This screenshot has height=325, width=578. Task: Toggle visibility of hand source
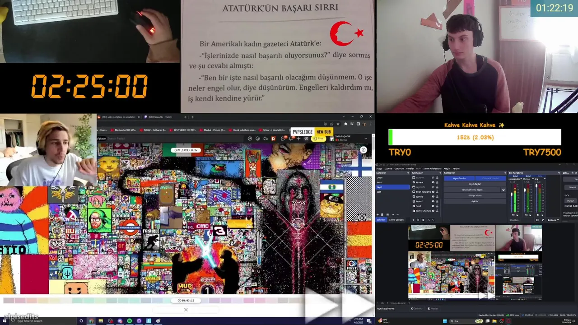[x=433, y=206]
